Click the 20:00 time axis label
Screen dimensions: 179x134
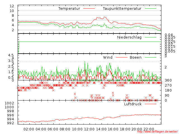point(137,129)
